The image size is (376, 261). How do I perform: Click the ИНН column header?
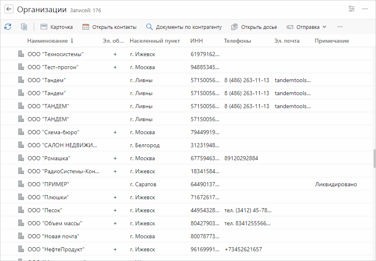(x=196, y=41)
